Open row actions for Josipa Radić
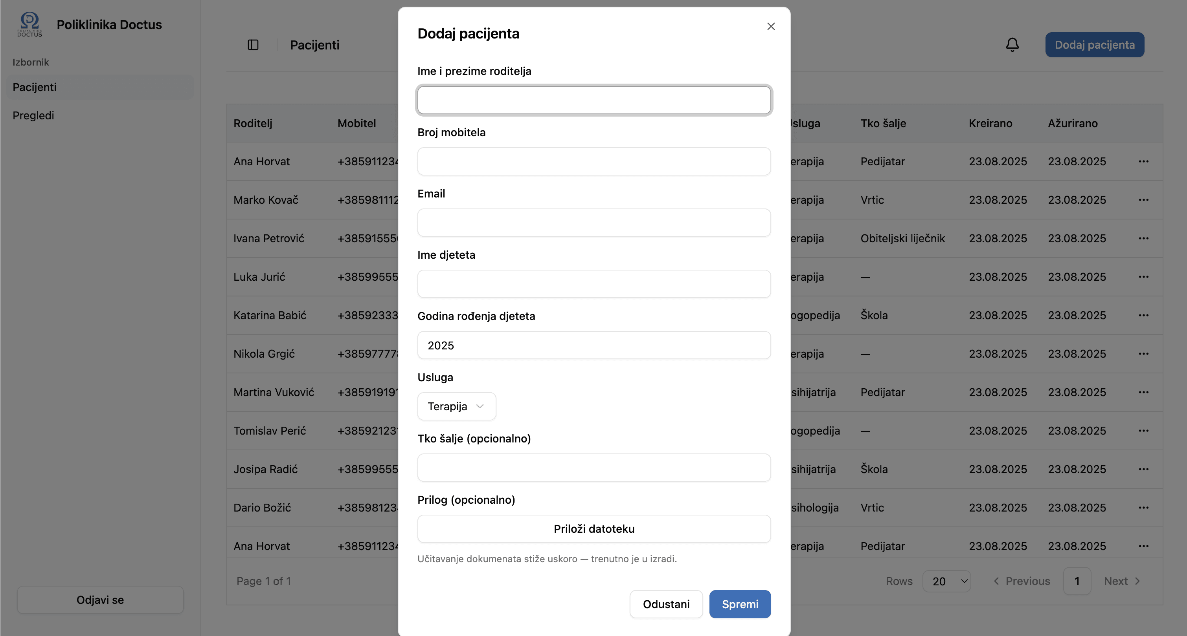The height and width of the screenshot is (636, 1187). pos(1143,469)
